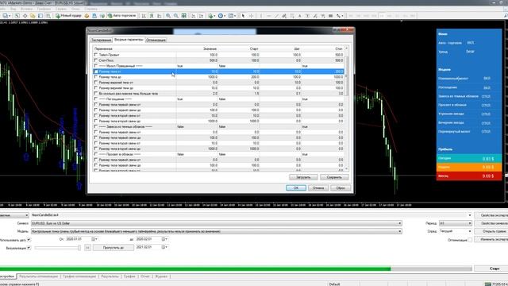Click the Сегодня profit row in side panel
The height and width of the screenshot is (286, 508).
[x=469, y=159]
